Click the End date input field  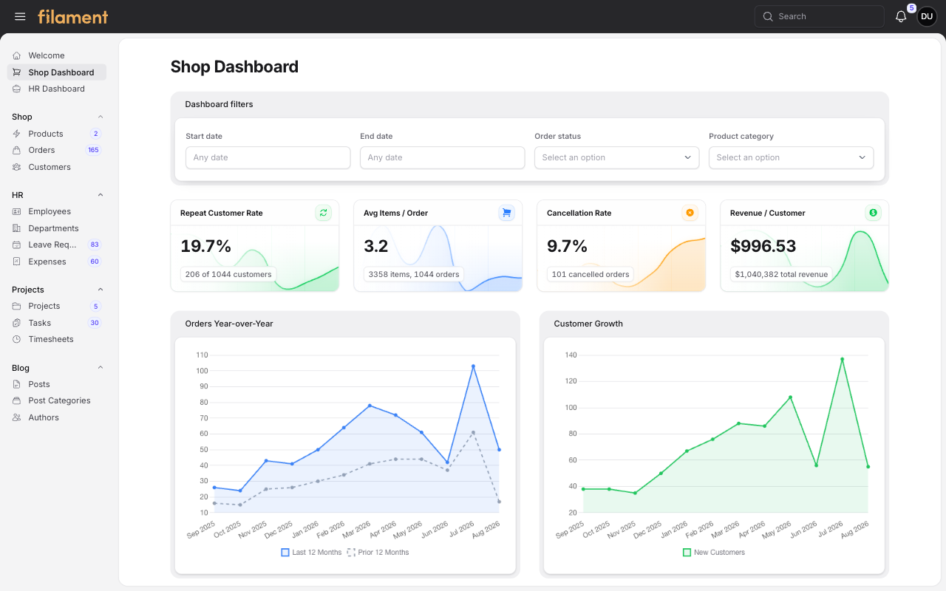(443, 157)
